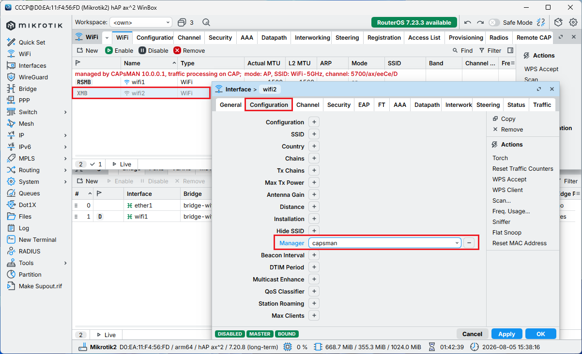This screenshot has height=354, width=582.
Task: Click RouterOS 7.23.3 available button
Action: point(414,22)
